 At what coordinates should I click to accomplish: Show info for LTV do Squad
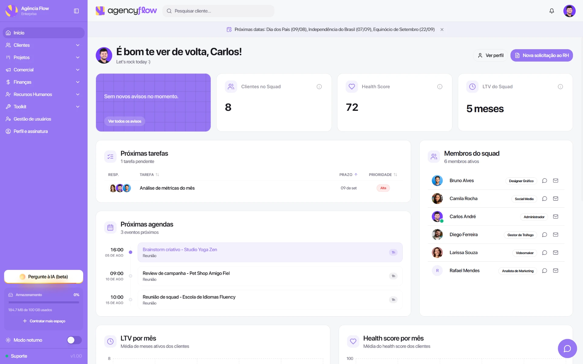560,87
